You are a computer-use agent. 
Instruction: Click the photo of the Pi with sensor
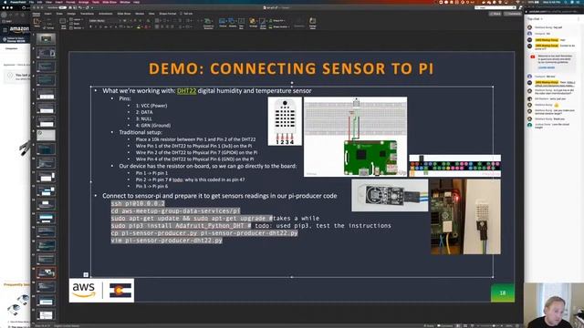(465, 217)
